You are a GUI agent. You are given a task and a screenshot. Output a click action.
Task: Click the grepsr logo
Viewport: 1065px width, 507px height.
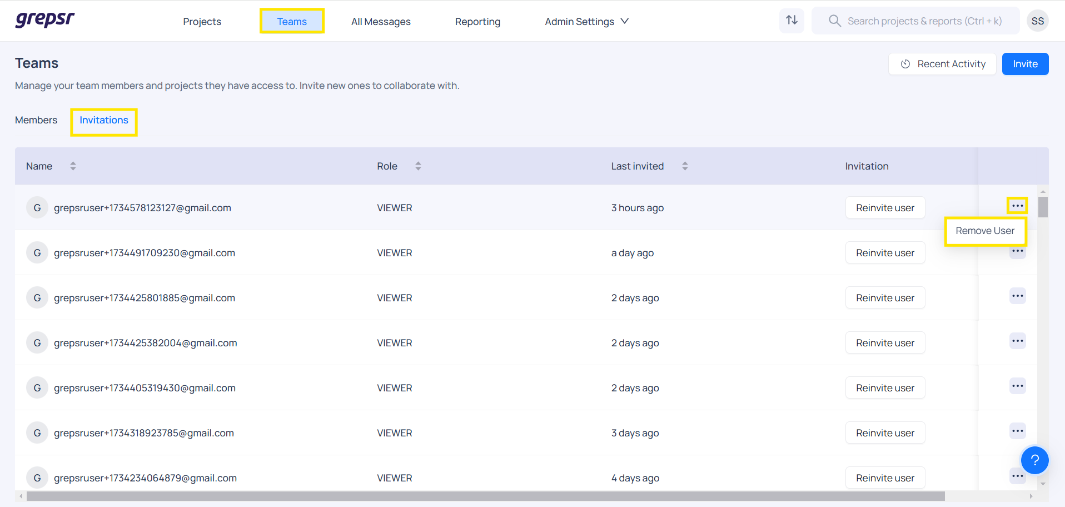pos(44,20)
